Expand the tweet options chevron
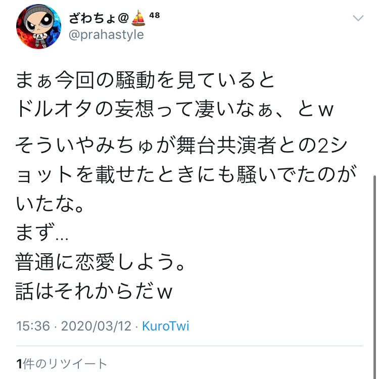 pos(358,18)
